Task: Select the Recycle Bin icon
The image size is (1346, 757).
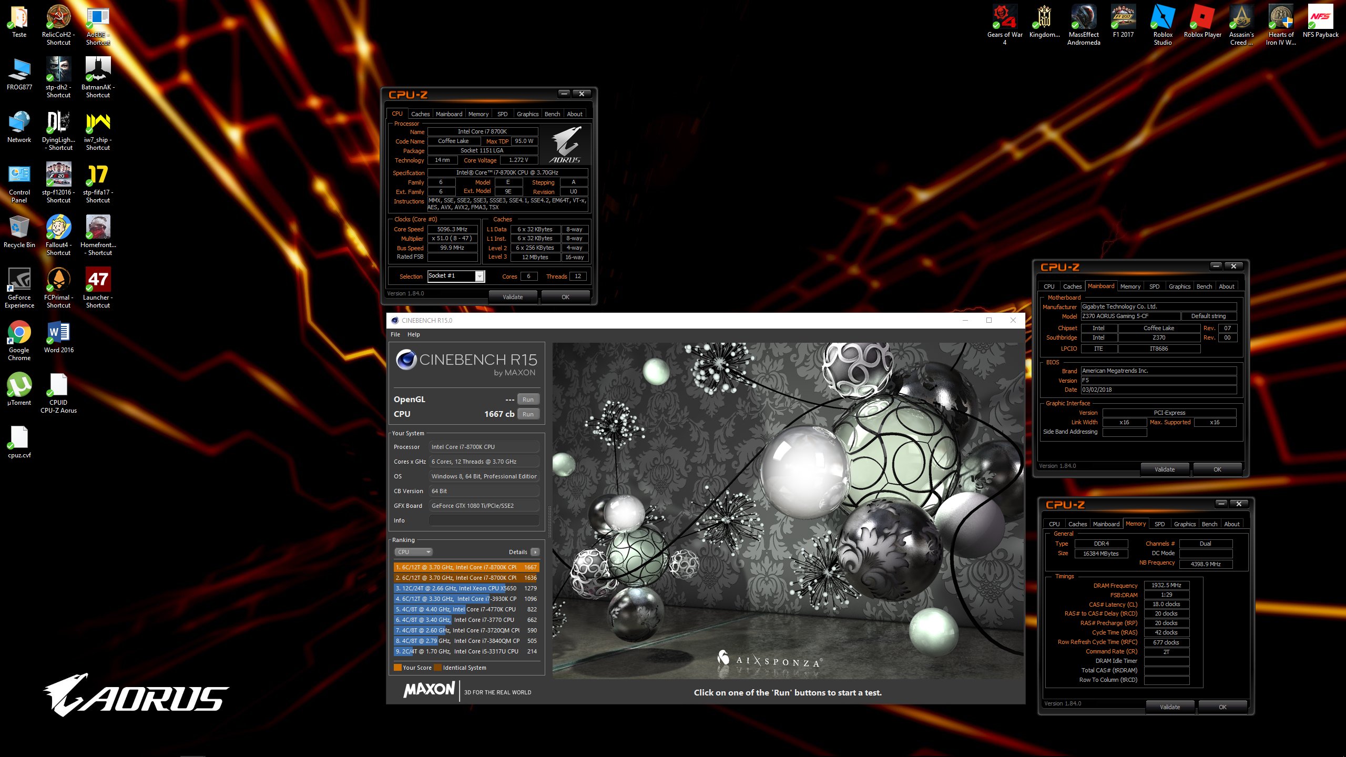Action: (19, 231)
